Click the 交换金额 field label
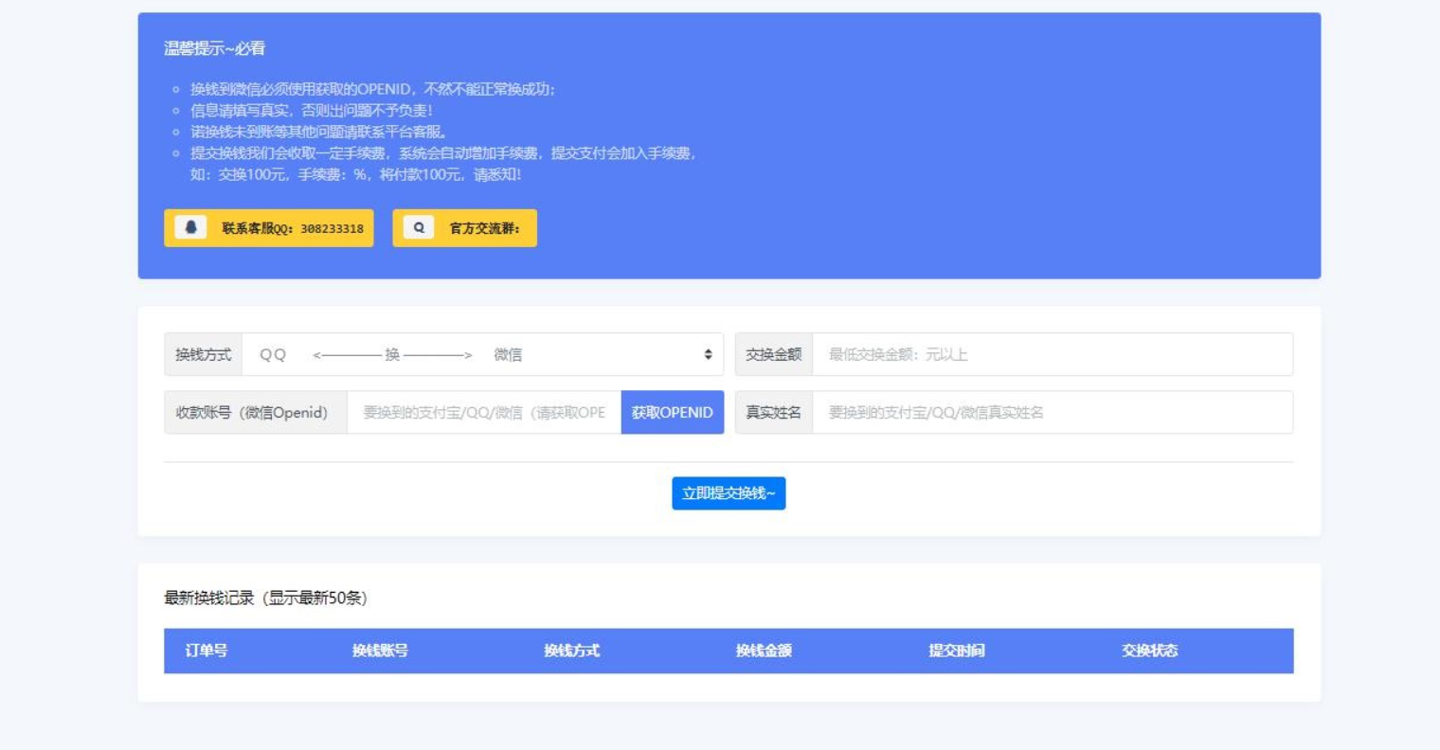This screenshot has height=750, width=1440. 774,354
